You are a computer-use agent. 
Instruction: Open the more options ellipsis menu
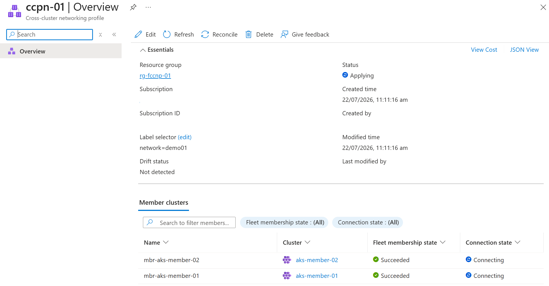(x=148, y=7)
